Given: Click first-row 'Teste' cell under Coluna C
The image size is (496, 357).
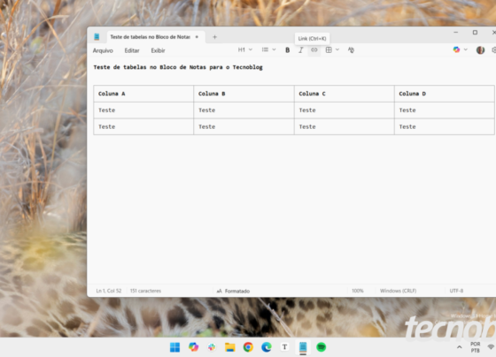Looking at the screenshot, I should [x=345, y=110].
